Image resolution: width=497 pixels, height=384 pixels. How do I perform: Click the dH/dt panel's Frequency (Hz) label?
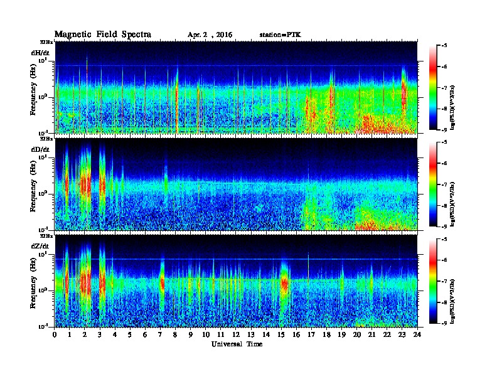(33, 90)
